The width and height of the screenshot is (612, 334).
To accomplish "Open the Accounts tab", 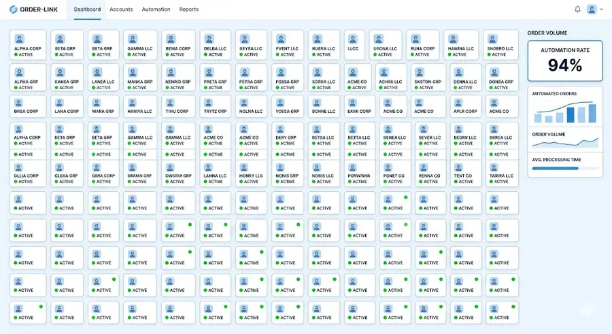I will [x=121, y=10].
